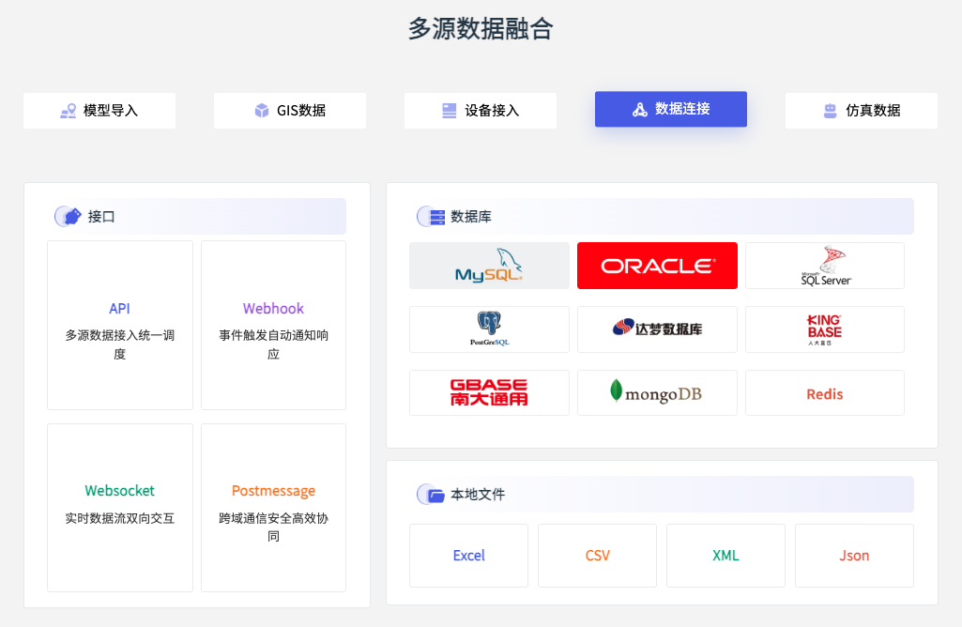This screenshot has height=627, width=962.
Task: Click the GIS cube icon
Action: pos(262,111)
